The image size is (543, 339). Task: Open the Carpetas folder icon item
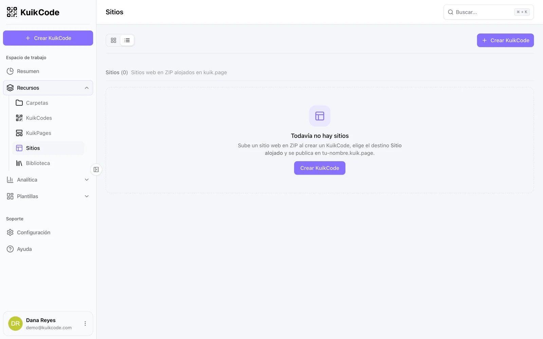coord(19,103)
